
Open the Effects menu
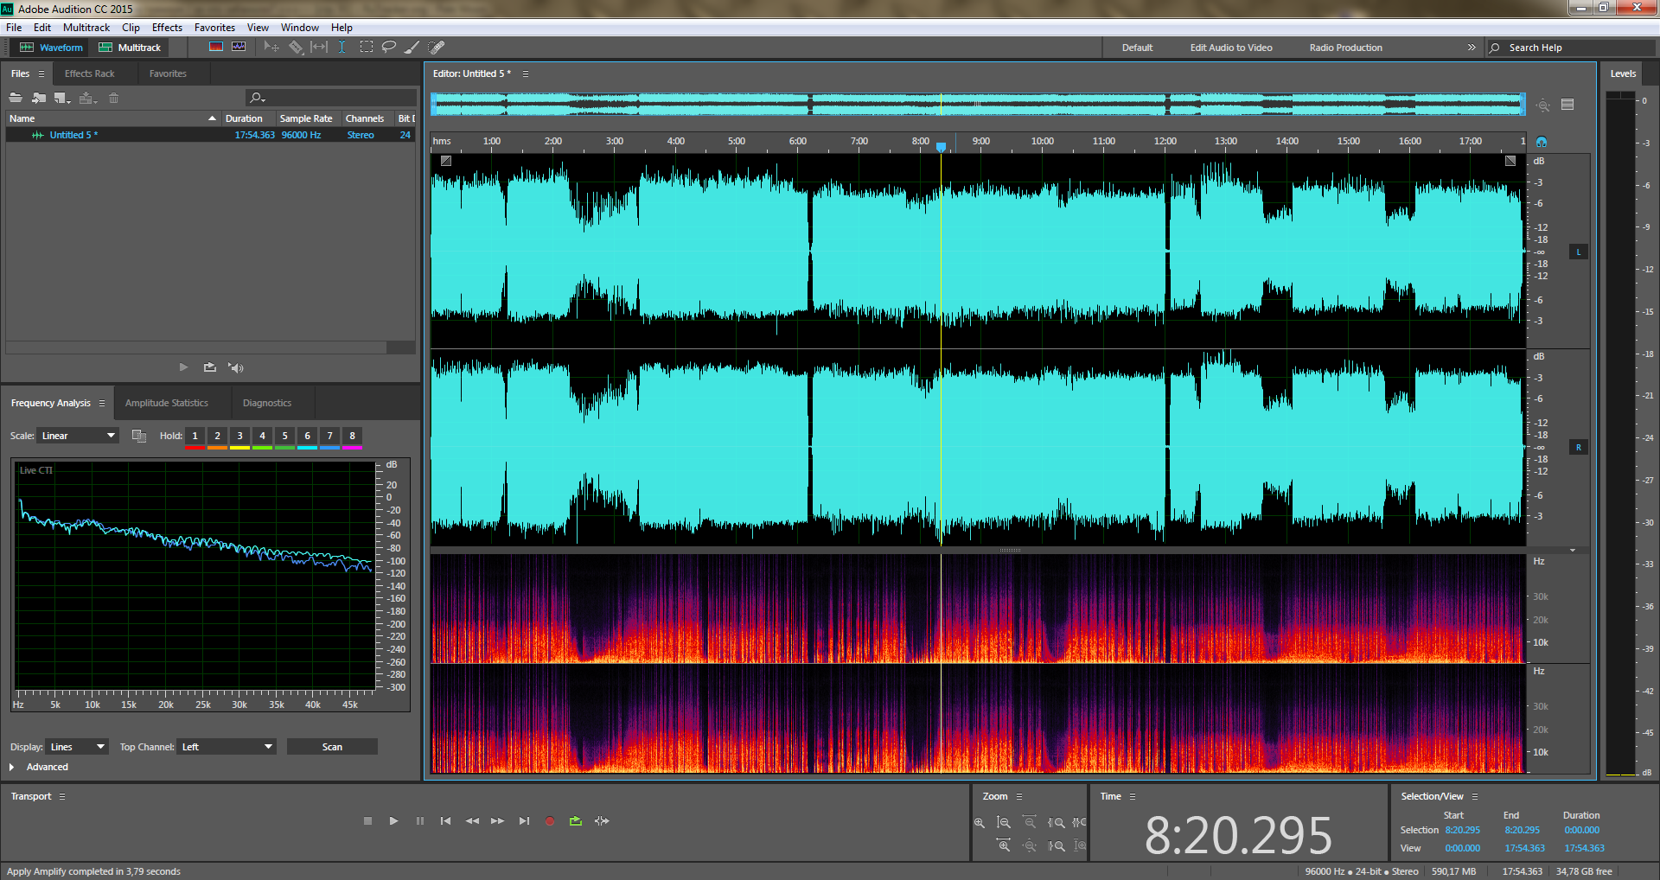click(x=167, y=28)
